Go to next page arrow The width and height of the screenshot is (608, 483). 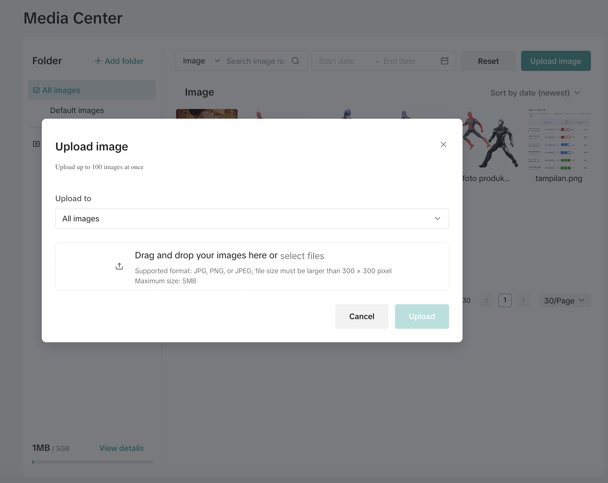coord(523,300)
